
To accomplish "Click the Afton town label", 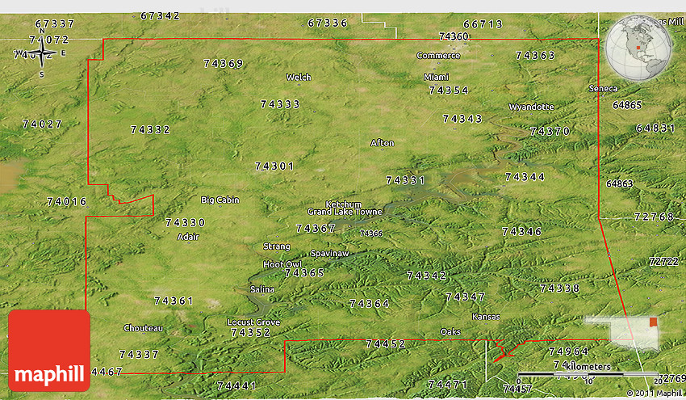I will 382,143.
